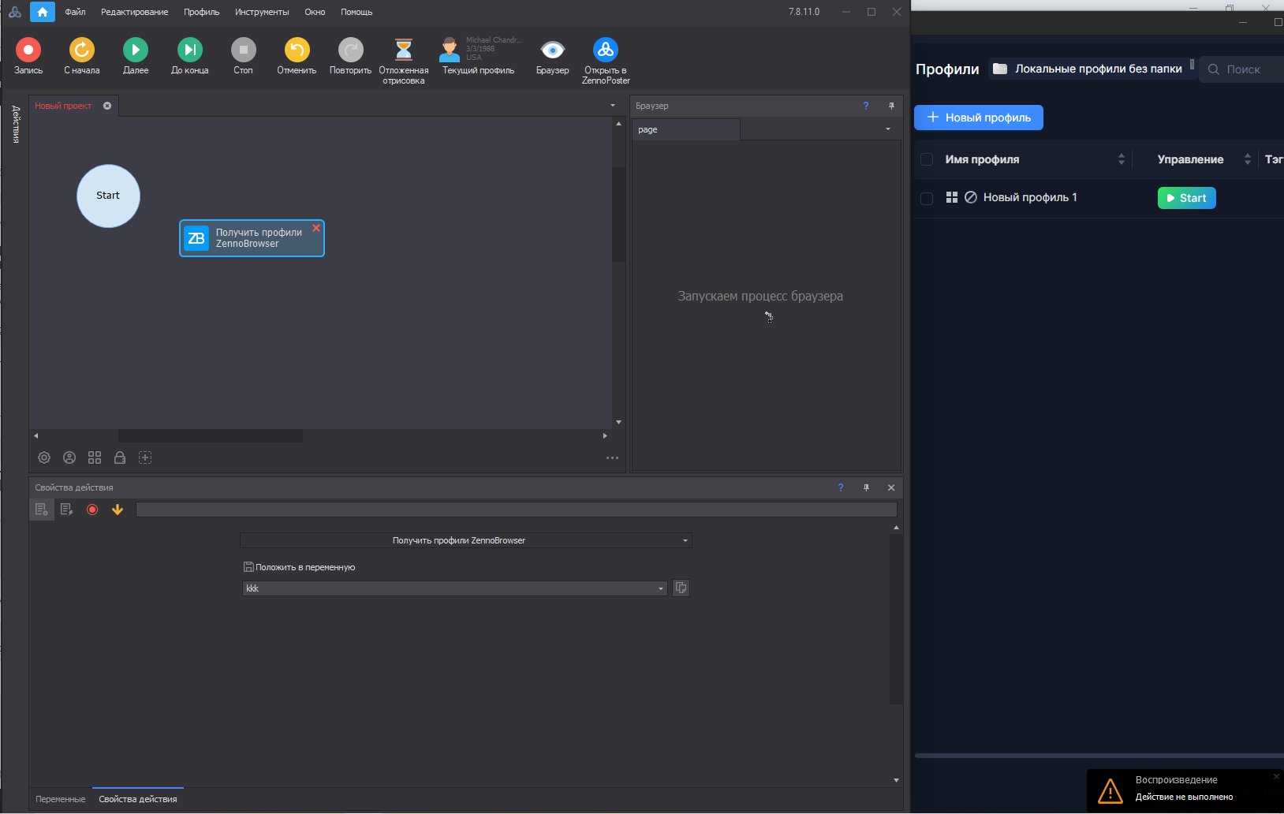Click the orange down arrow in action properties

(118, 510)
